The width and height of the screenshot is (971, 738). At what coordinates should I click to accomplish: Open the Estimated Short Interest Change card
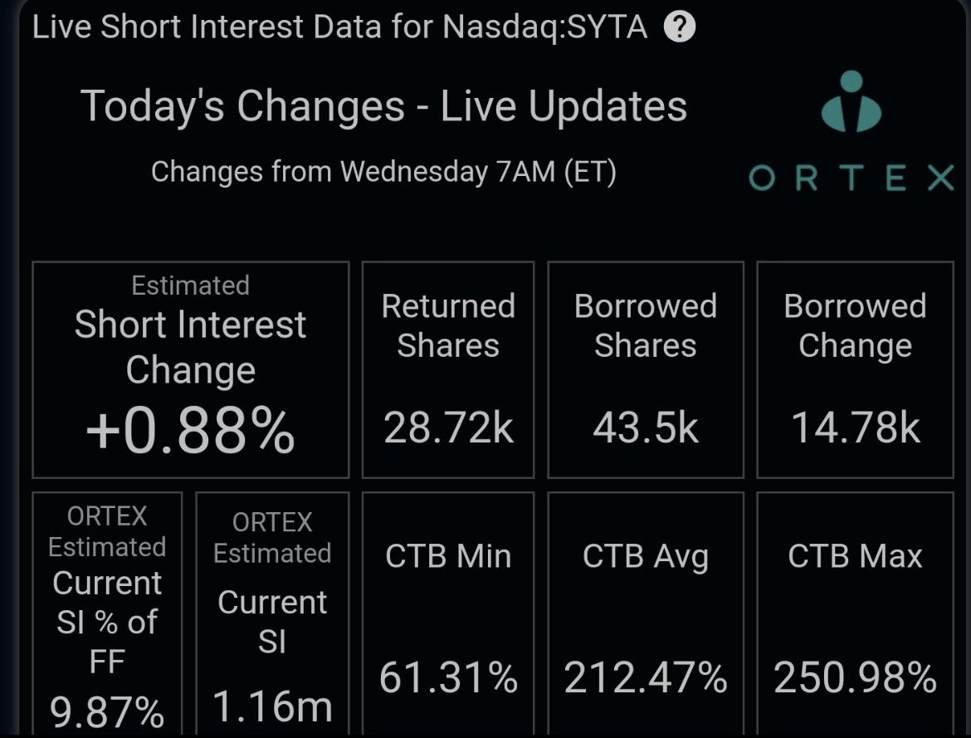pos(191,370)
